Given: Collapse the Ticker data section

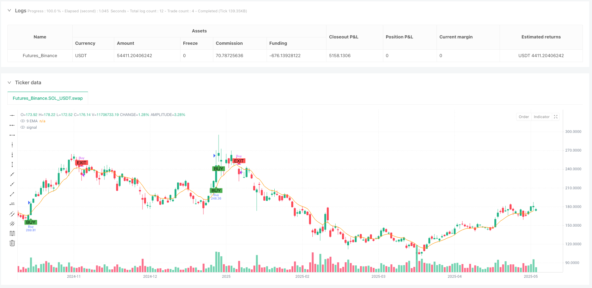Looking at the screenshot, I should [x=9, y=82].
